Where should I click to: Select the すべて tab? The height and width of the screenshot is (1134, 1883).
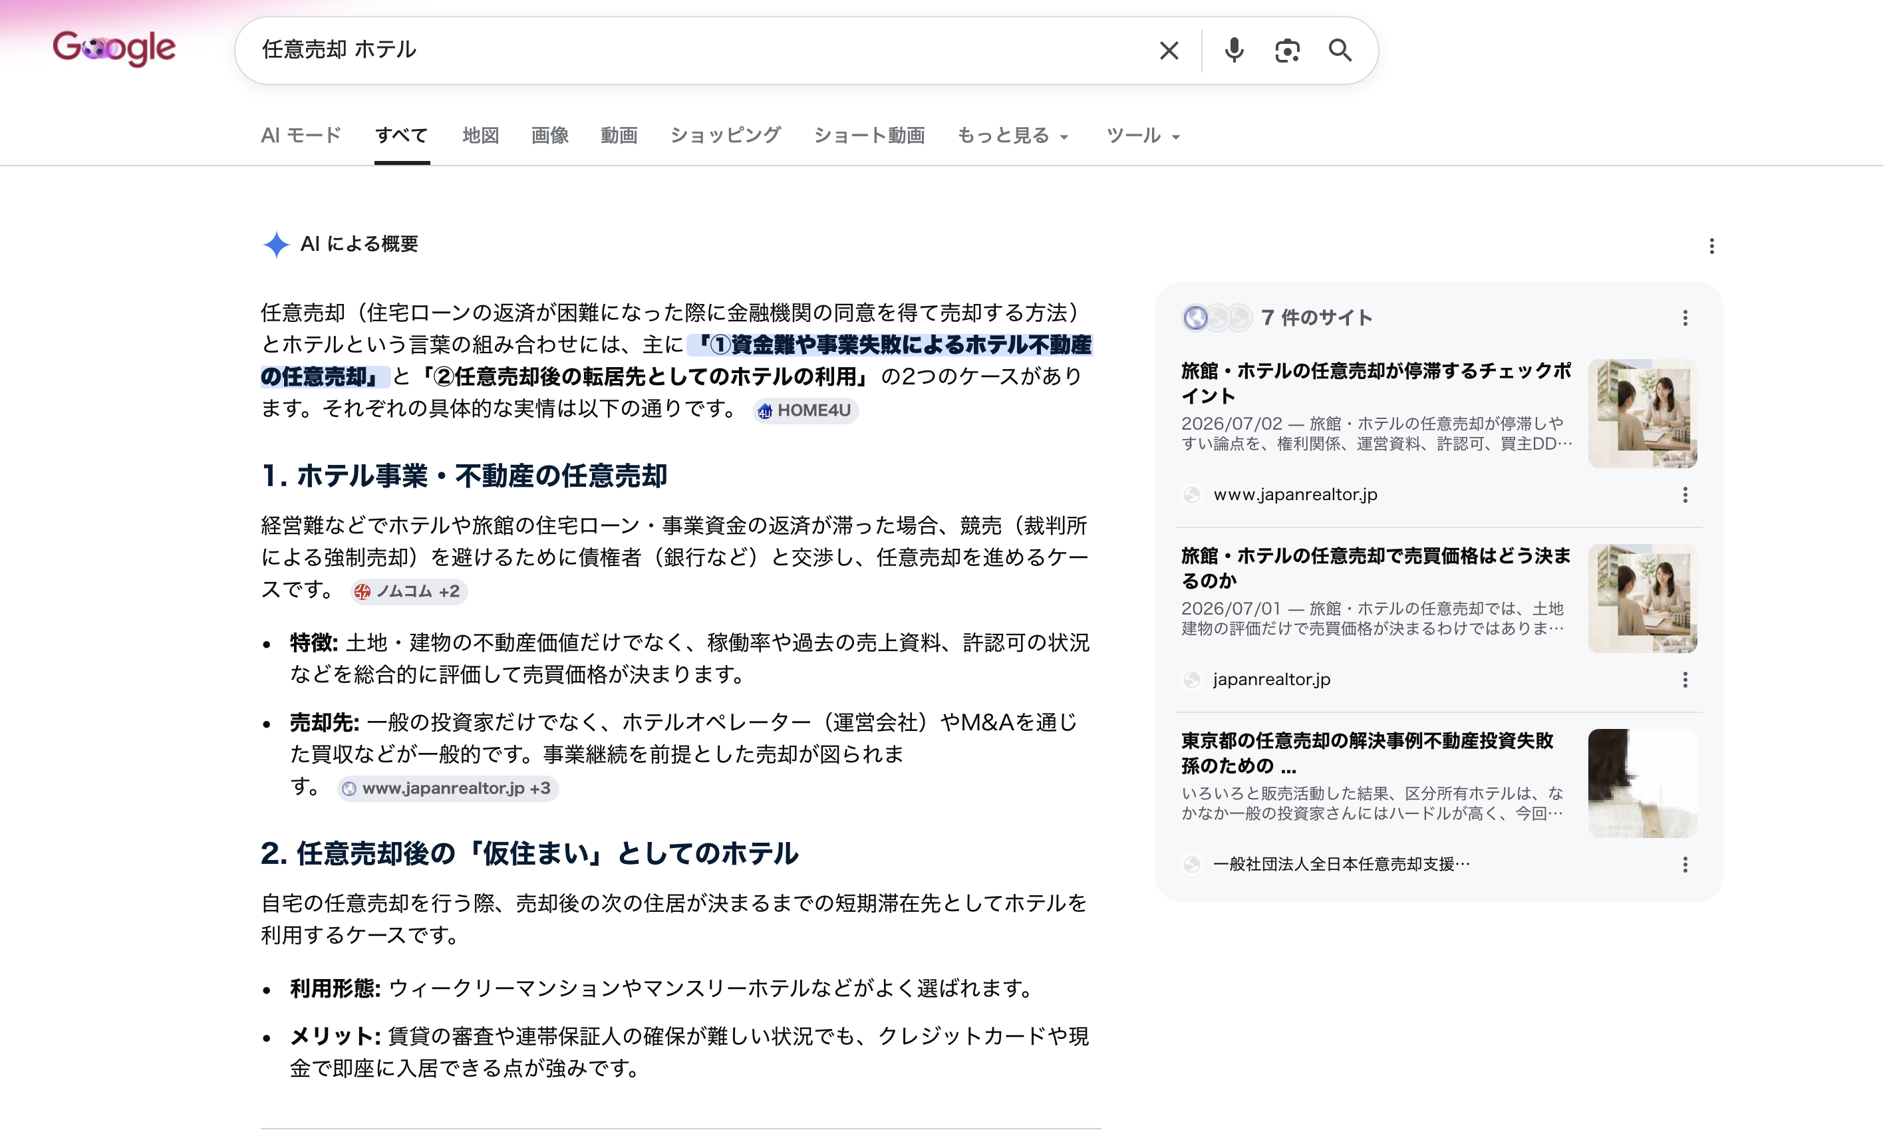pos(401,135)
